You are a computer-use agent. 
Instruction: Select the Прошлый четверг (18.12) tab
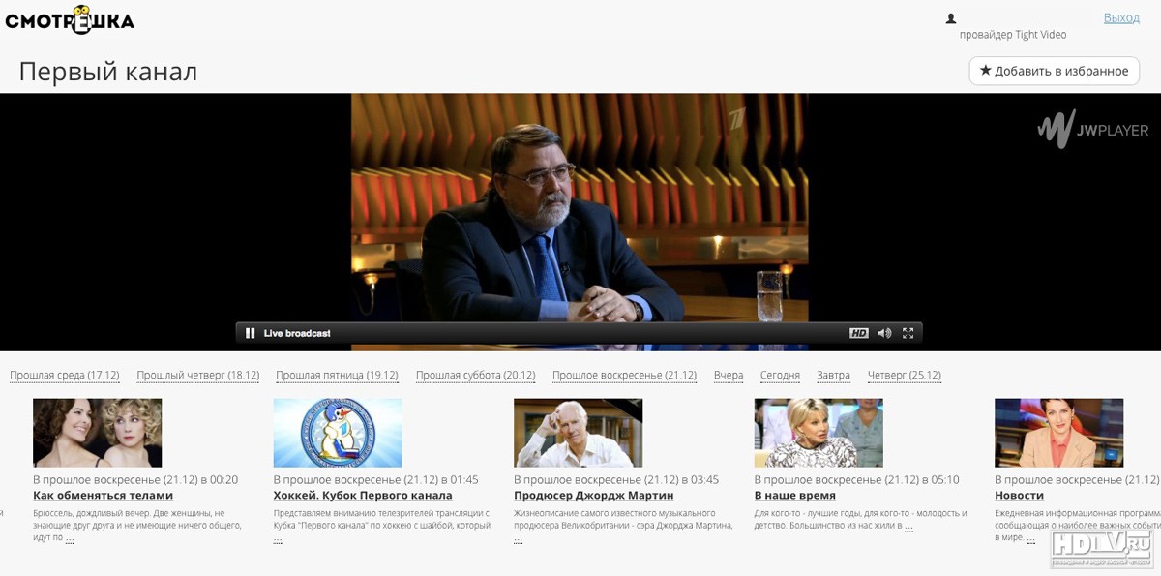pos(198,376)
